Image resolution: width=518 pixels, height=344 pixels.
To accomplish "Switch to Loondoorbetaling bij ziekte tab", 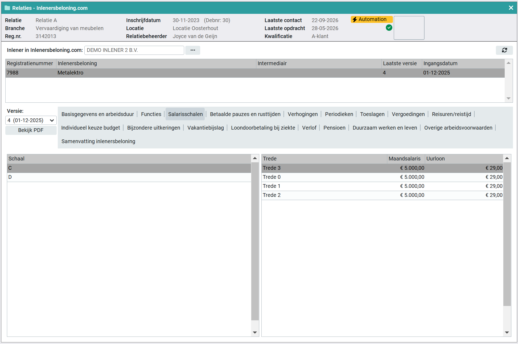I will point(263,128).
